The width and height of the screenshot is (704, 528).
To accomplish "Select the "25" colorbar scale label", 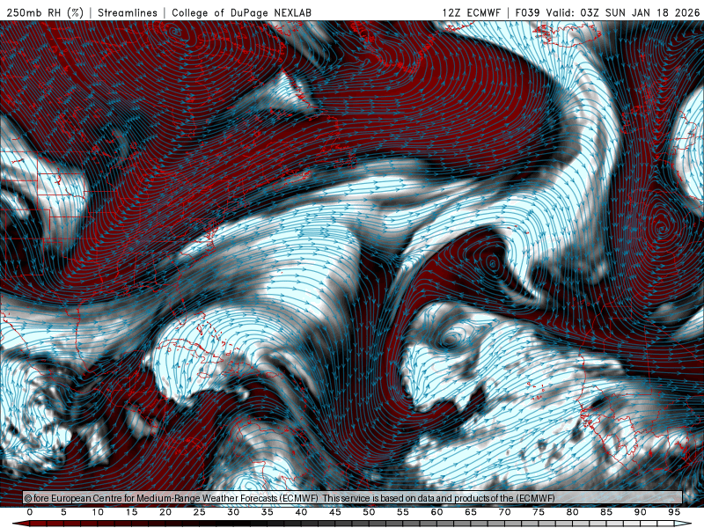I will tap(200, 512).
